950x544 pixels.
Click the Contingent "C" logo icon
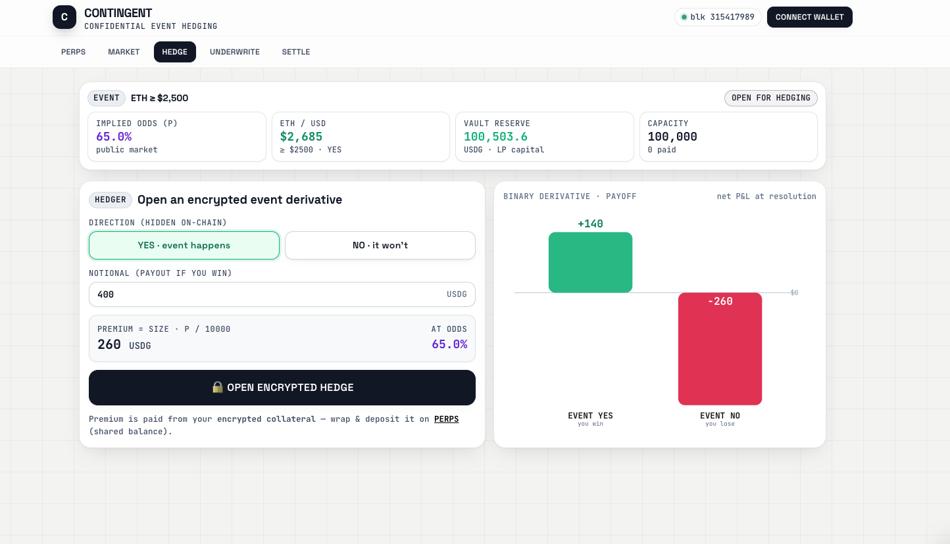64,17
